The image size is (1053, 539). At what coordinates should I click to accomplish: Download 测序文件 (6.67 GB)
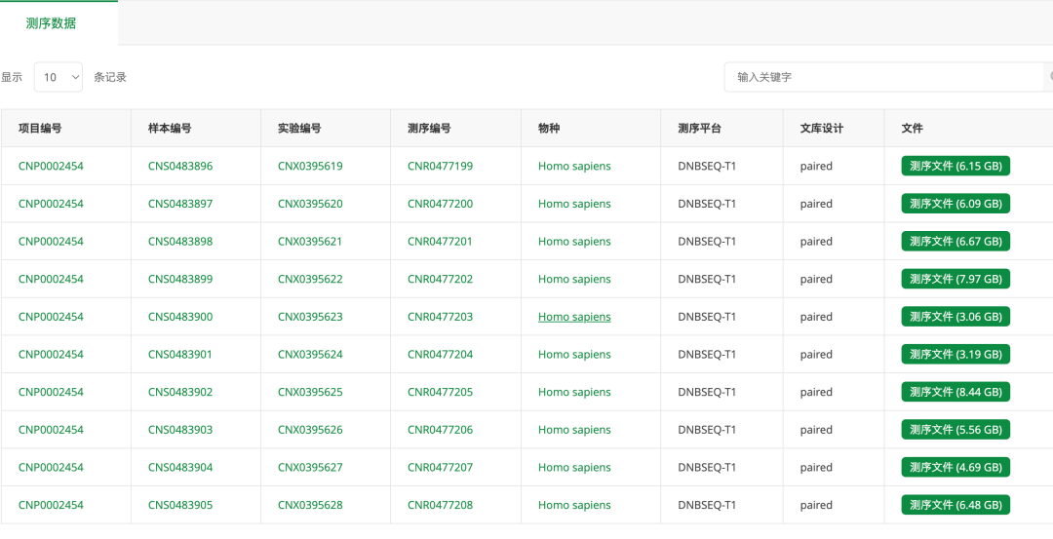point(955,241)
